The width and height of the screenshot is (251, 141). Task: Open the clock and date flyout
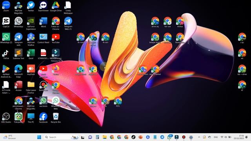click(239, 137)
